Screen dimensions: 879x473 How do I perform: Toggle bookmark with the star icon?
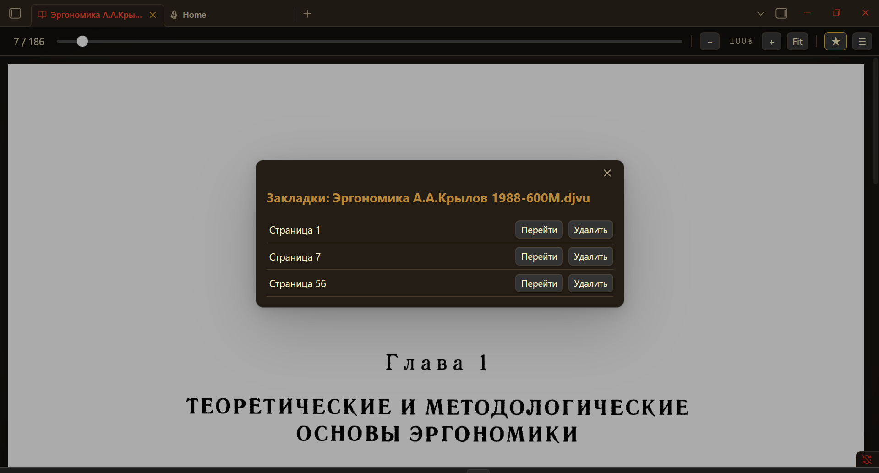pos(835,41)
